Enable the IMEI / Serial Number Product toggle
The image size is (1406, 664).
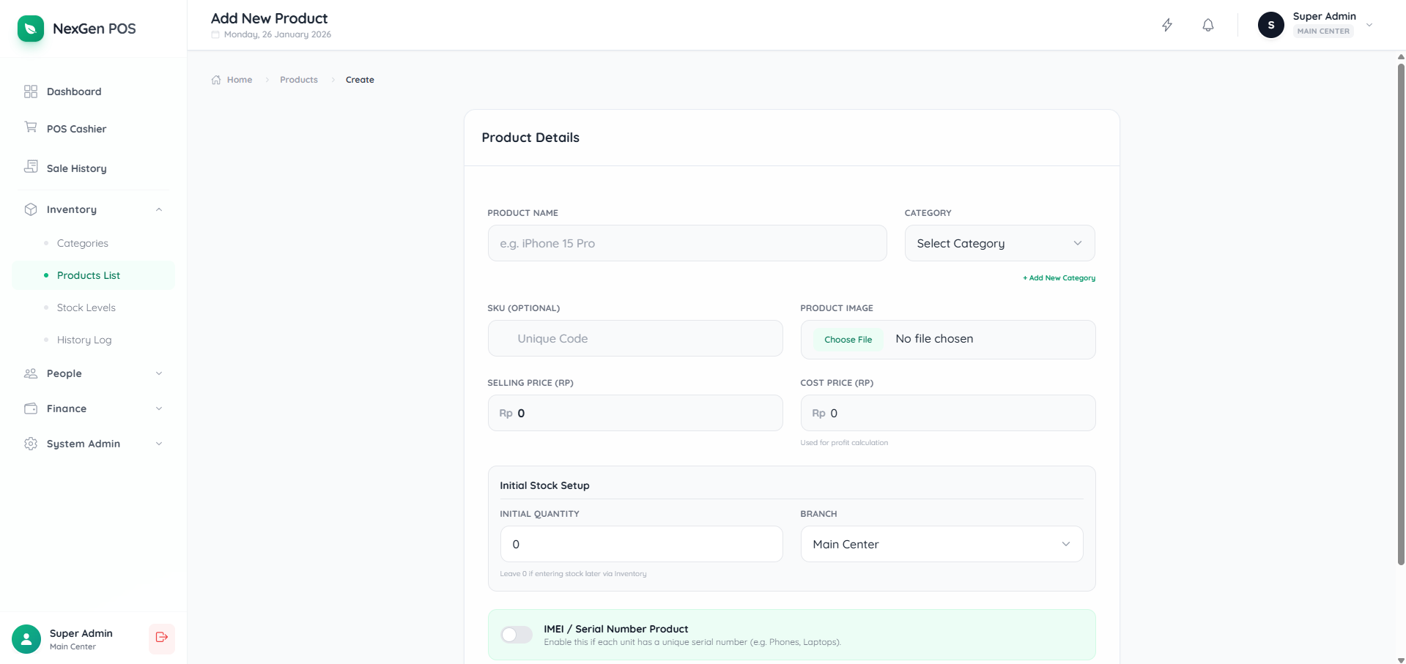[x=516, y=634]
